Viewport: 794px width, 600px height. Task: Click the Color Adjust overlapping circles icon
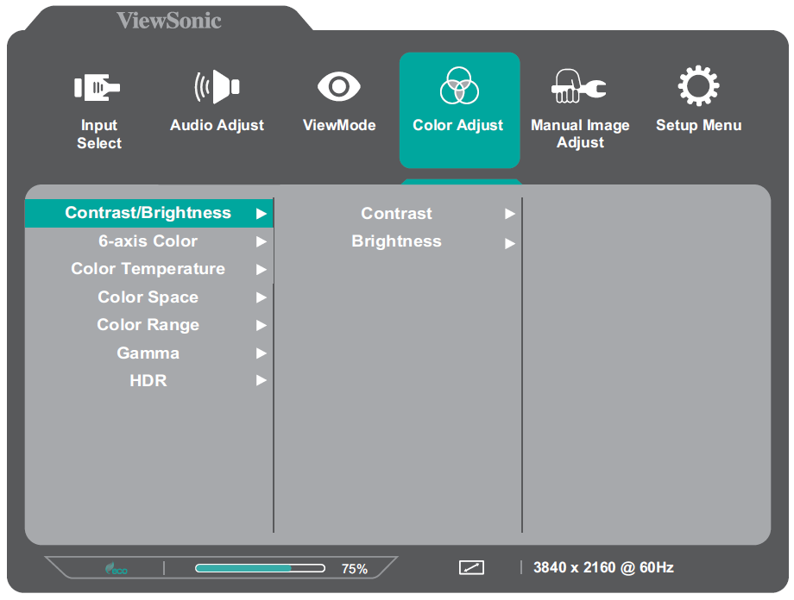pos(459,85)
